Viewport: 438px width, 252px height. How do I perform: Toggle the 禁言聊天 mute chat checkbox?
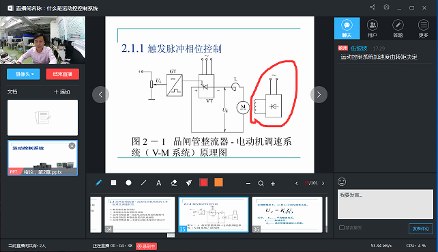tap(341, 228)
